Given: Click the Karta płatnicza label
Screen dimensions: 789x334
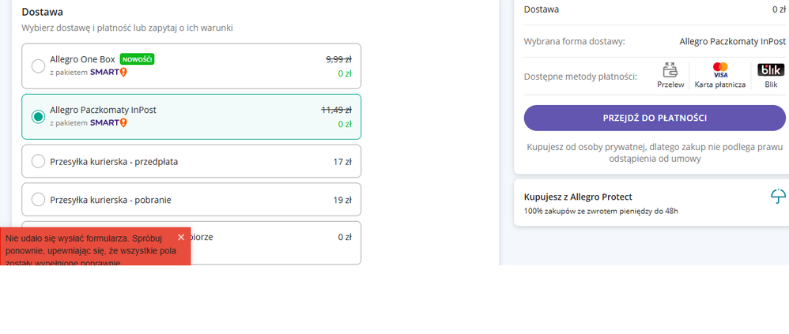Looking at the screenshot, I should [x=720, y=84].
